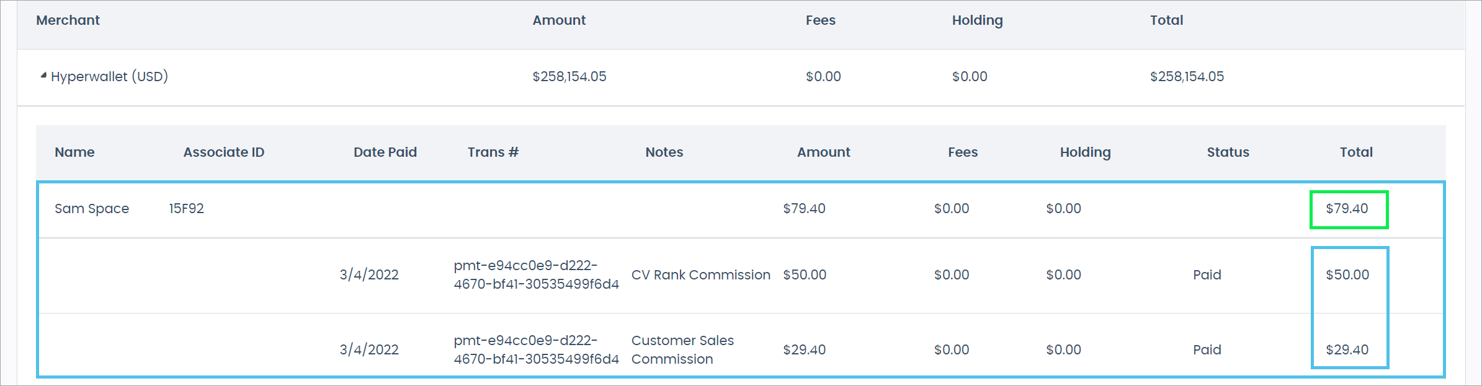
Task: Collapse the Hyperwallet (USD) merchant row
Action: [x=43, y=76]
